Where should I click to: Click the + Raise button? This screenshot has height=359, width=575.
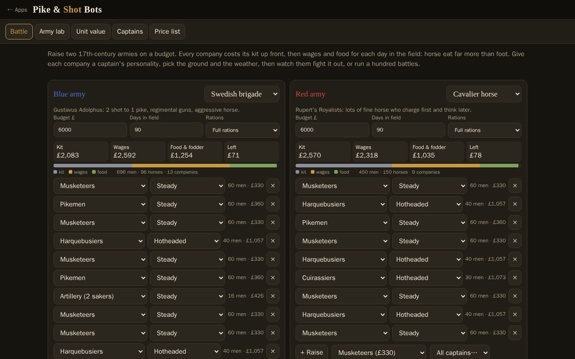[x=312, y=353]
